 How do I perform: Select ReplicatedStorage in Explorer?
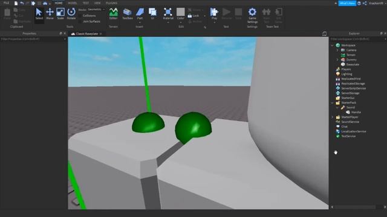point(353,84)
